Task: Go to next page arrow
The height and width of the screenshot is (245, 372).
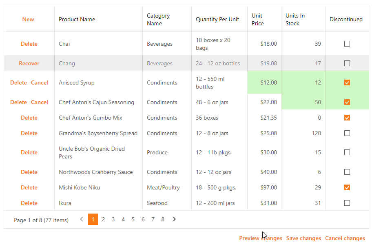Action: click(174, 219)
